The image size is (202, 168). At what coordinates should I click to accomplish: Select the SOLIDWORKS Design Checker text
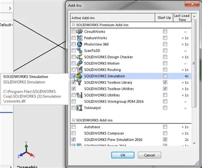(109, 57)
